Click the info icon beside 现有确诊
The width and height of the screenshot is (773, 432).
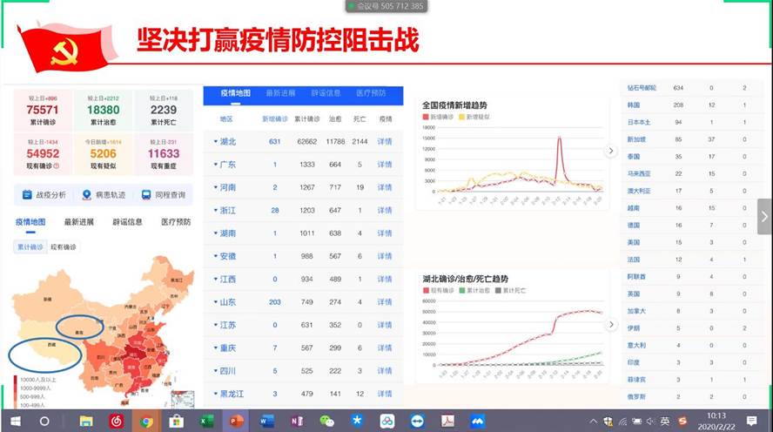coord(57,165)
